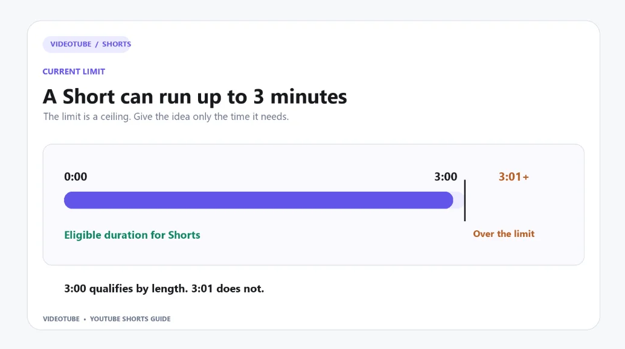Open the YOUTUBE SHORTS GUIDE footer link
The image size is (625, 349).
(x=130, y=319)
